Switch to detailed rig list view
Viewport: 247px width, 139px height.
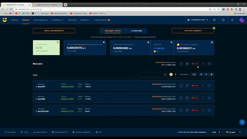211,75
